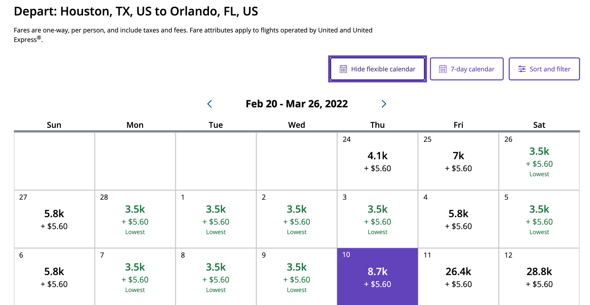Select the Sun column header

(x=54, y=125)
